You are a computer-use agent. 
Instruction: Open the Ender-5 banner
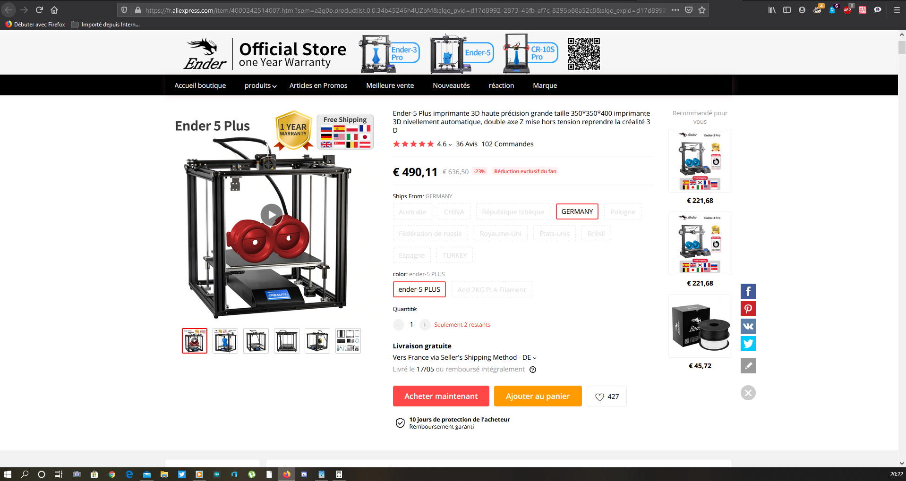(462, 54)
